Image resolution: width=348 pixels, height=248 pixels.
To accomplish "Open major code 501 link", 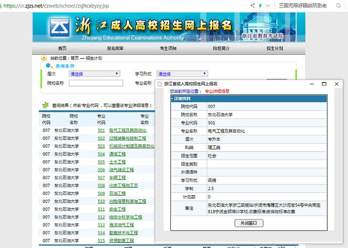I will [101, 131].
